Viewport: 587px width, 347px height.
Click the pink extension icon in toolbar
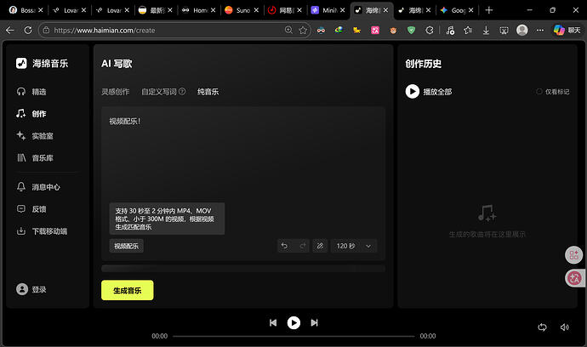tap(375, 31)
